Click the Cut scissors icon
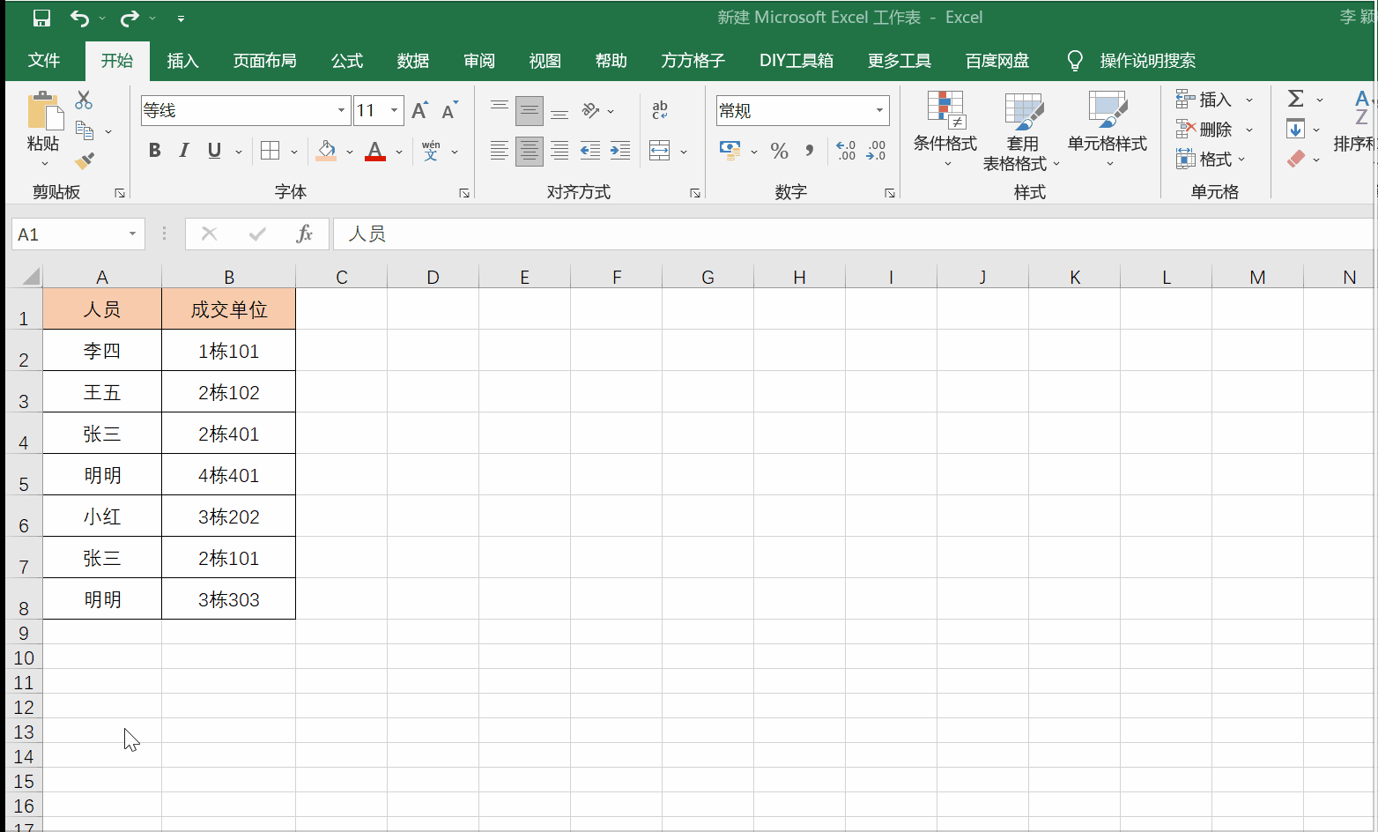 pyautogui.click(x=84, y=100)
